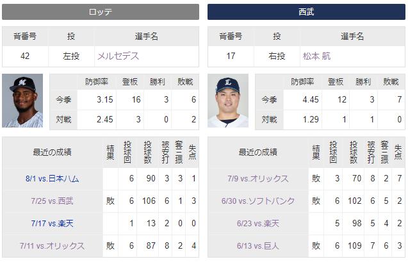The height and width of the screenshot is (266, 408).
Task: Select the 西武 team header bar
Action: (x=306, y=12)
